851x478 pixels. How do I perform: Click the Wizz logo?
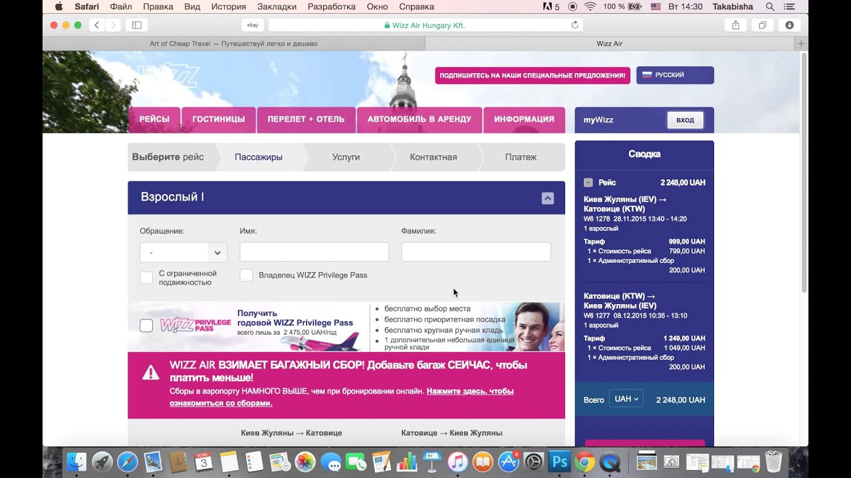click(168, 76)
